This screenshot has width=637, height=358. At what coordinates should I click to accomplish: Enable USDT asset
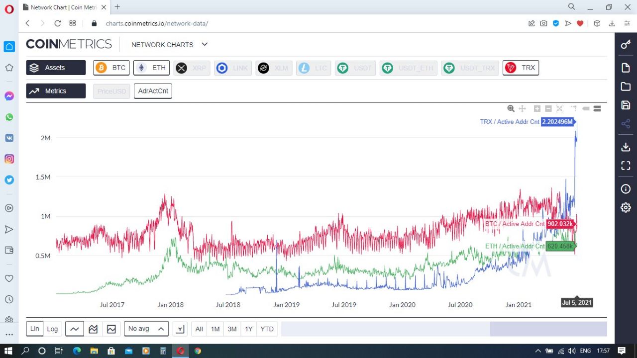(355, 68)
